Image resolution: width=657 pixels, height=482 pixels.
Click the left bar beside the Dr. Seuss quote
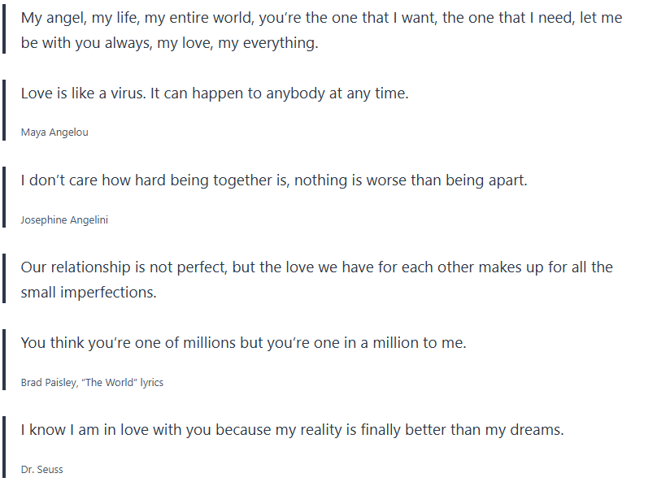4,446
